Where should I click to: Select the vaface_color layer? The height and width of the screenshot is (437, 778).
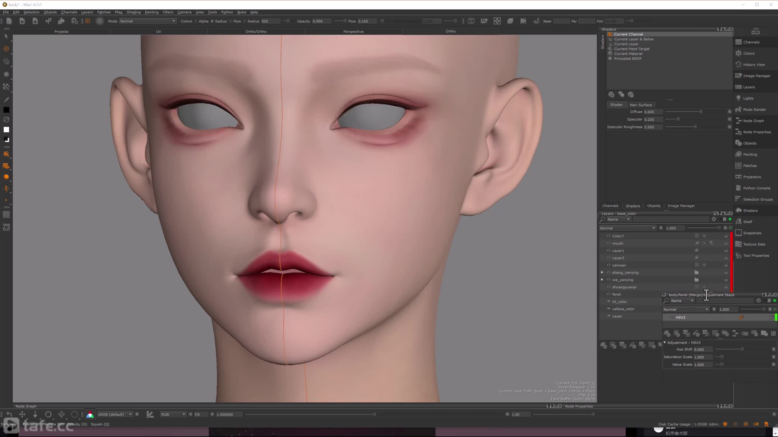click(623, 309)
